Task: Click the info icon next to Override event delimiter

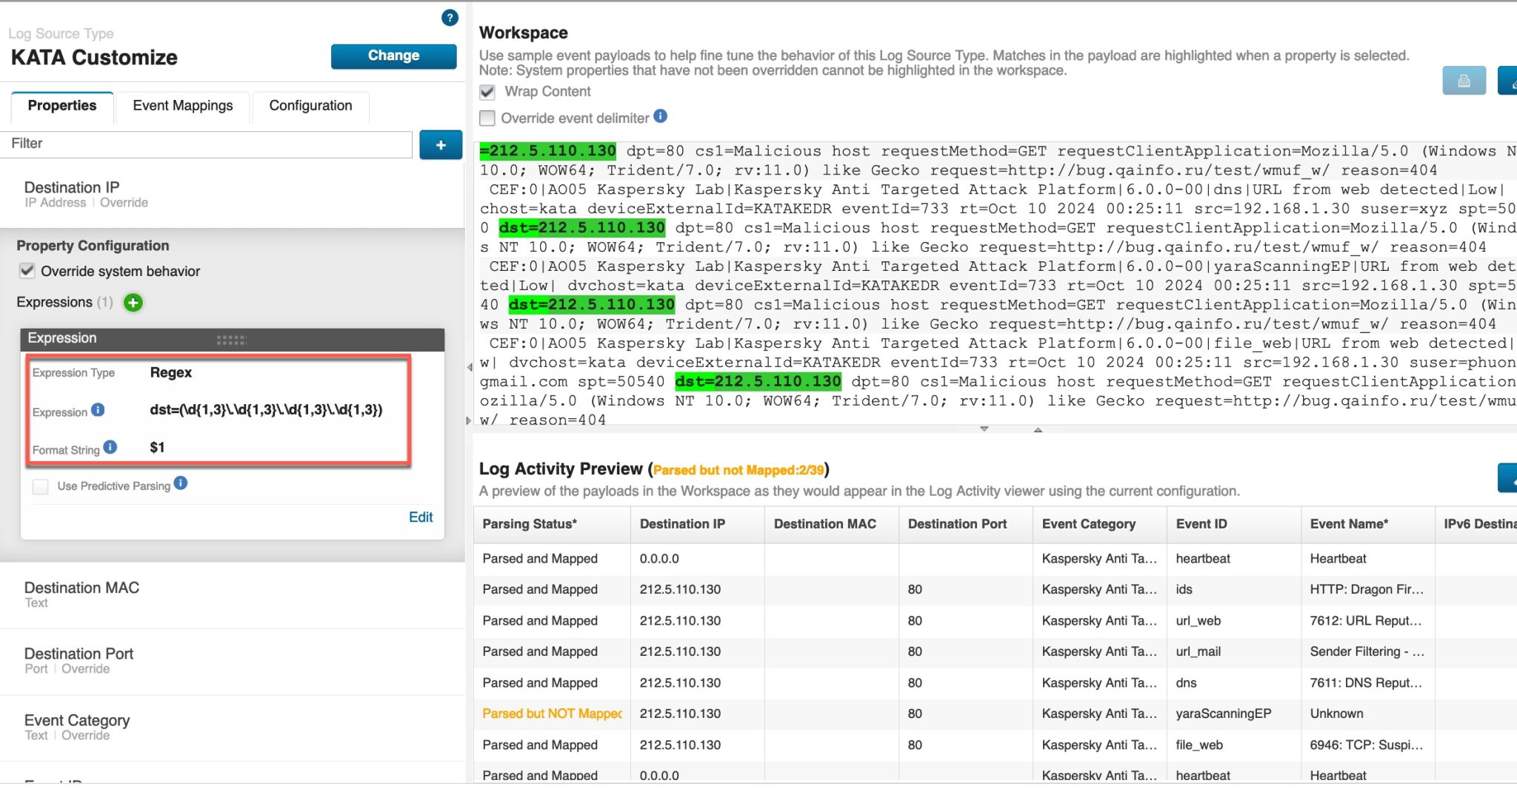Action: pos(660,116)
